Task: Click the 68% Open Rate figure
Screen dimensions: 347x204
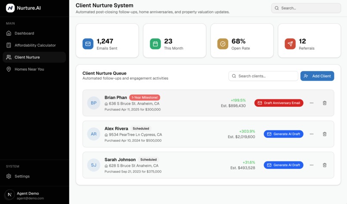Action: pos(239,41)
